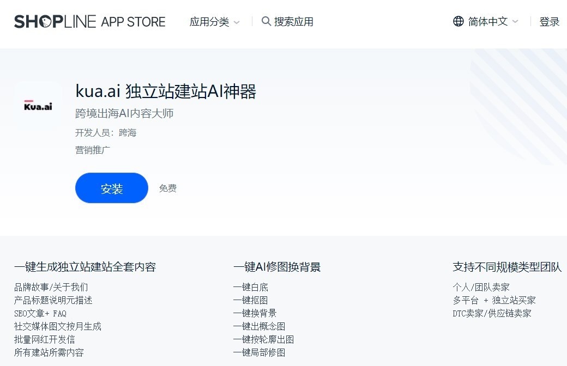Select the 一键白底 feature item
The image size is (567, 366).
251,287
